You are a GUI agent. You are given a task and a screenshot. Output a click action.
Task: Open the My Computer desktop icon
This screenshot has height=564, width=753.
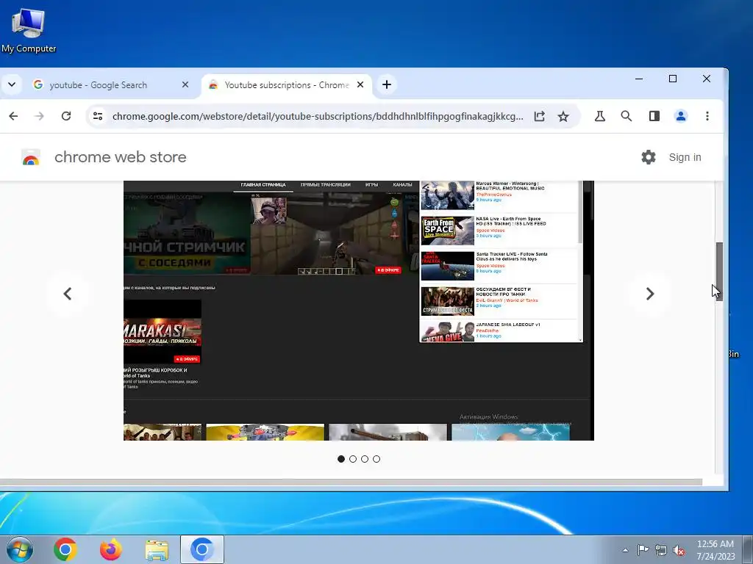tap(29, 29)
